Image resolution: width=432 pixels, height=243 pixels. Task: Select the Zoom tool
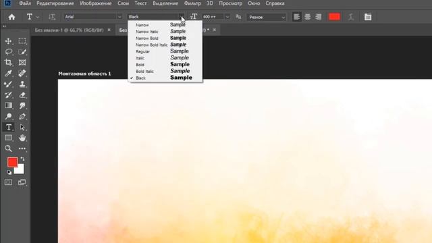(8, 148)
